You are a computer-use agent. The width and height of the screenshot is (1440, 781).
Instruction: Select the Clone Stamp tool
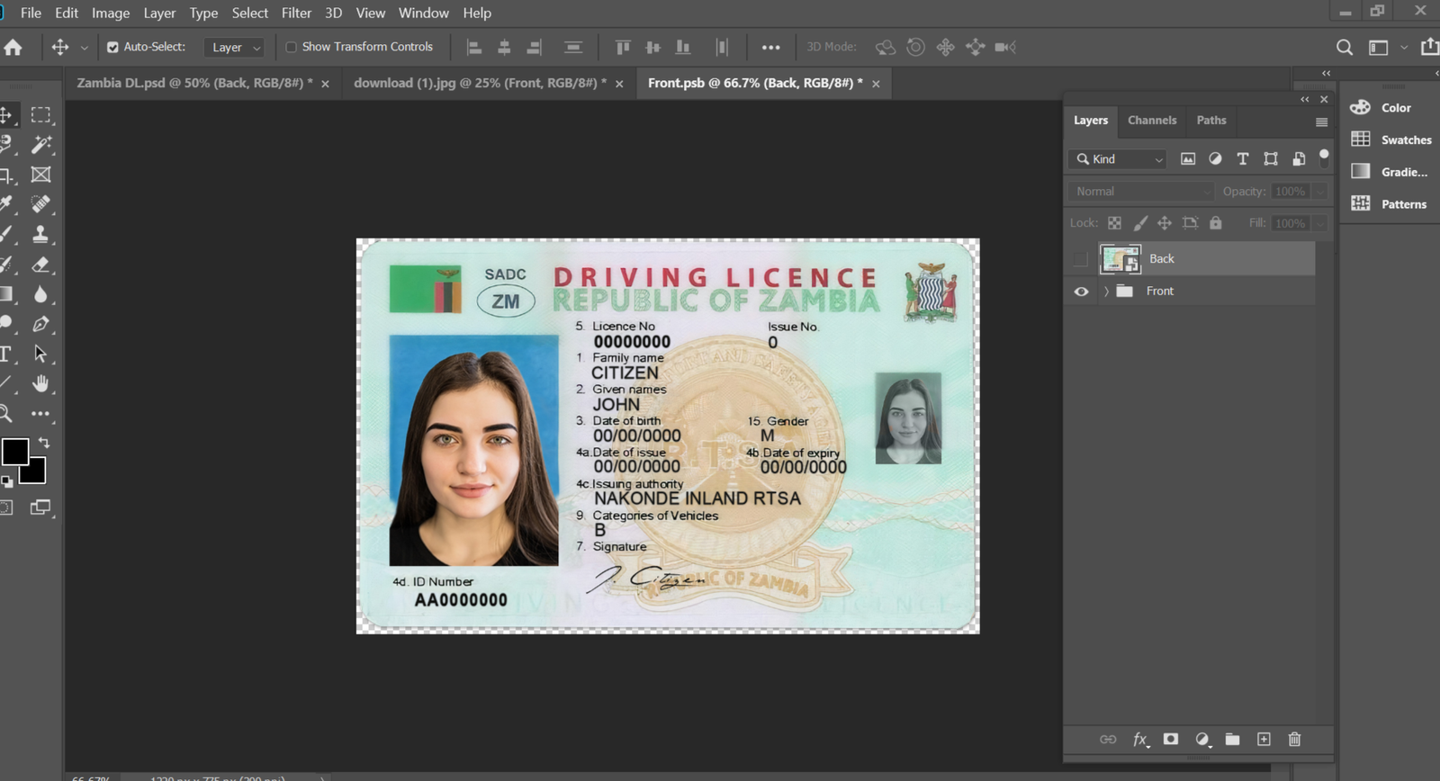40,234
